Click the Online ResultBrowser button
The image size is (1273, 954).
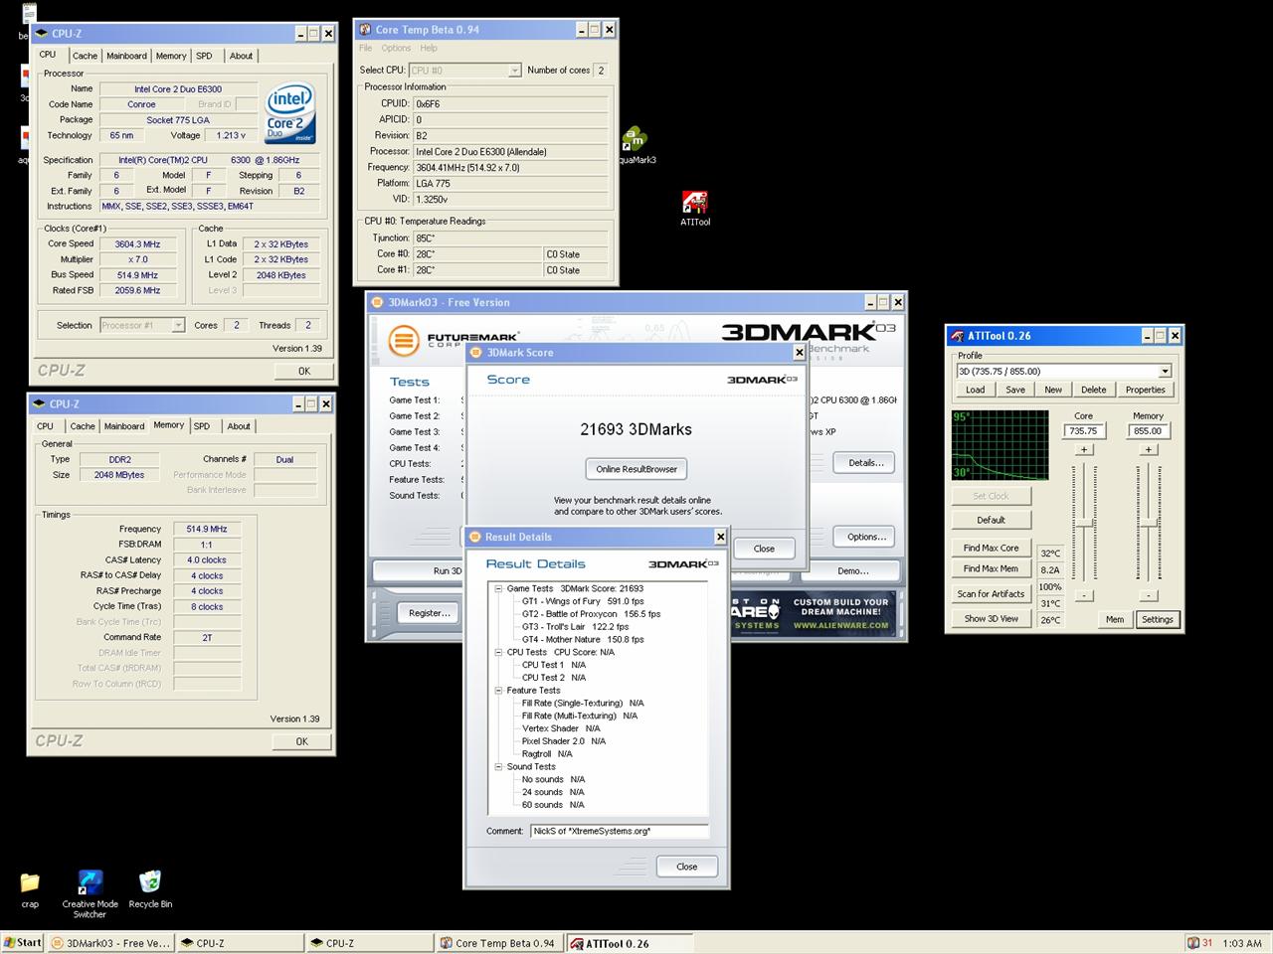tap(636, 469)
